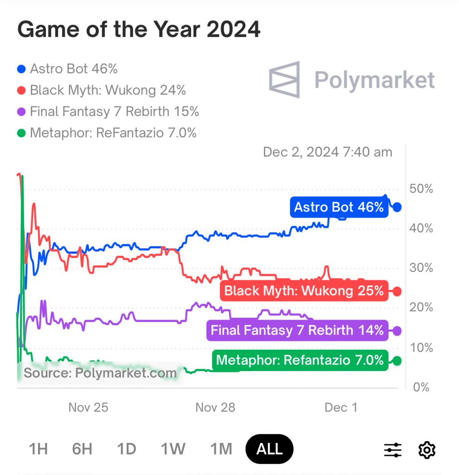Select the 1H time range
This screenshot has width=459, height=475.
(x=39, y=449)
